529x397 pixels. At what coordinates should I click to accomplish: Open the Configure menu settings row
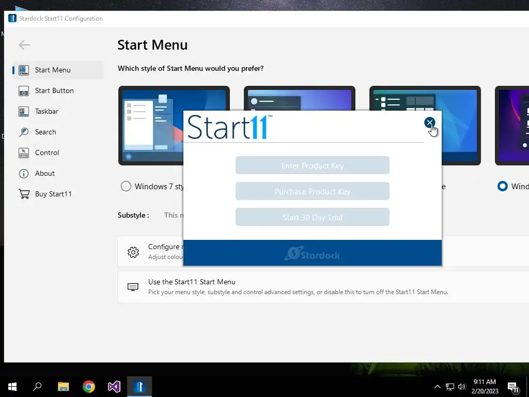150,252
